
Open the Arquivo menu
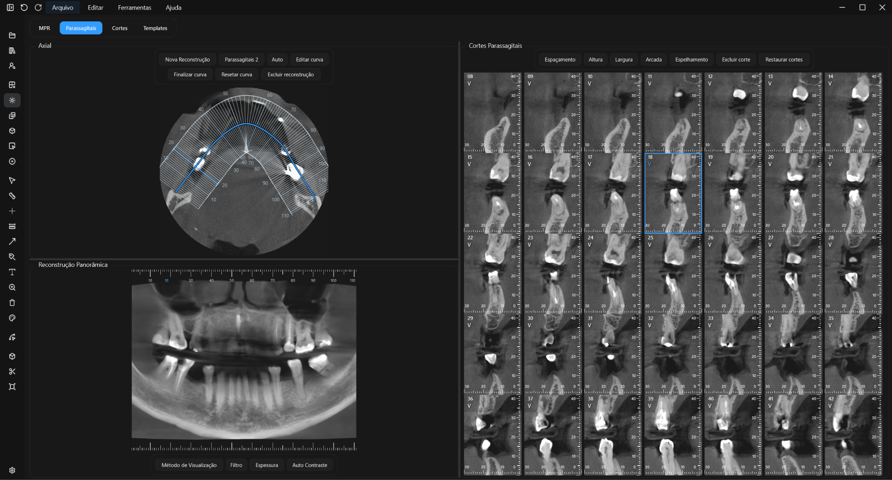pyautogui.click(x=63, y=7)
